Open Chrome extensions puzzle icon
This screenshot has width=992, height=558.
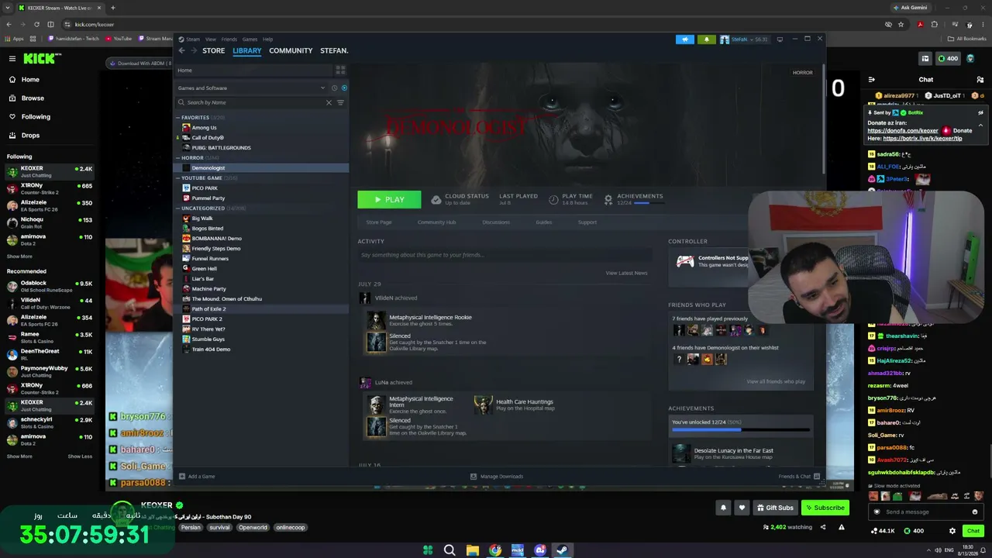click(x=934, y=24)
